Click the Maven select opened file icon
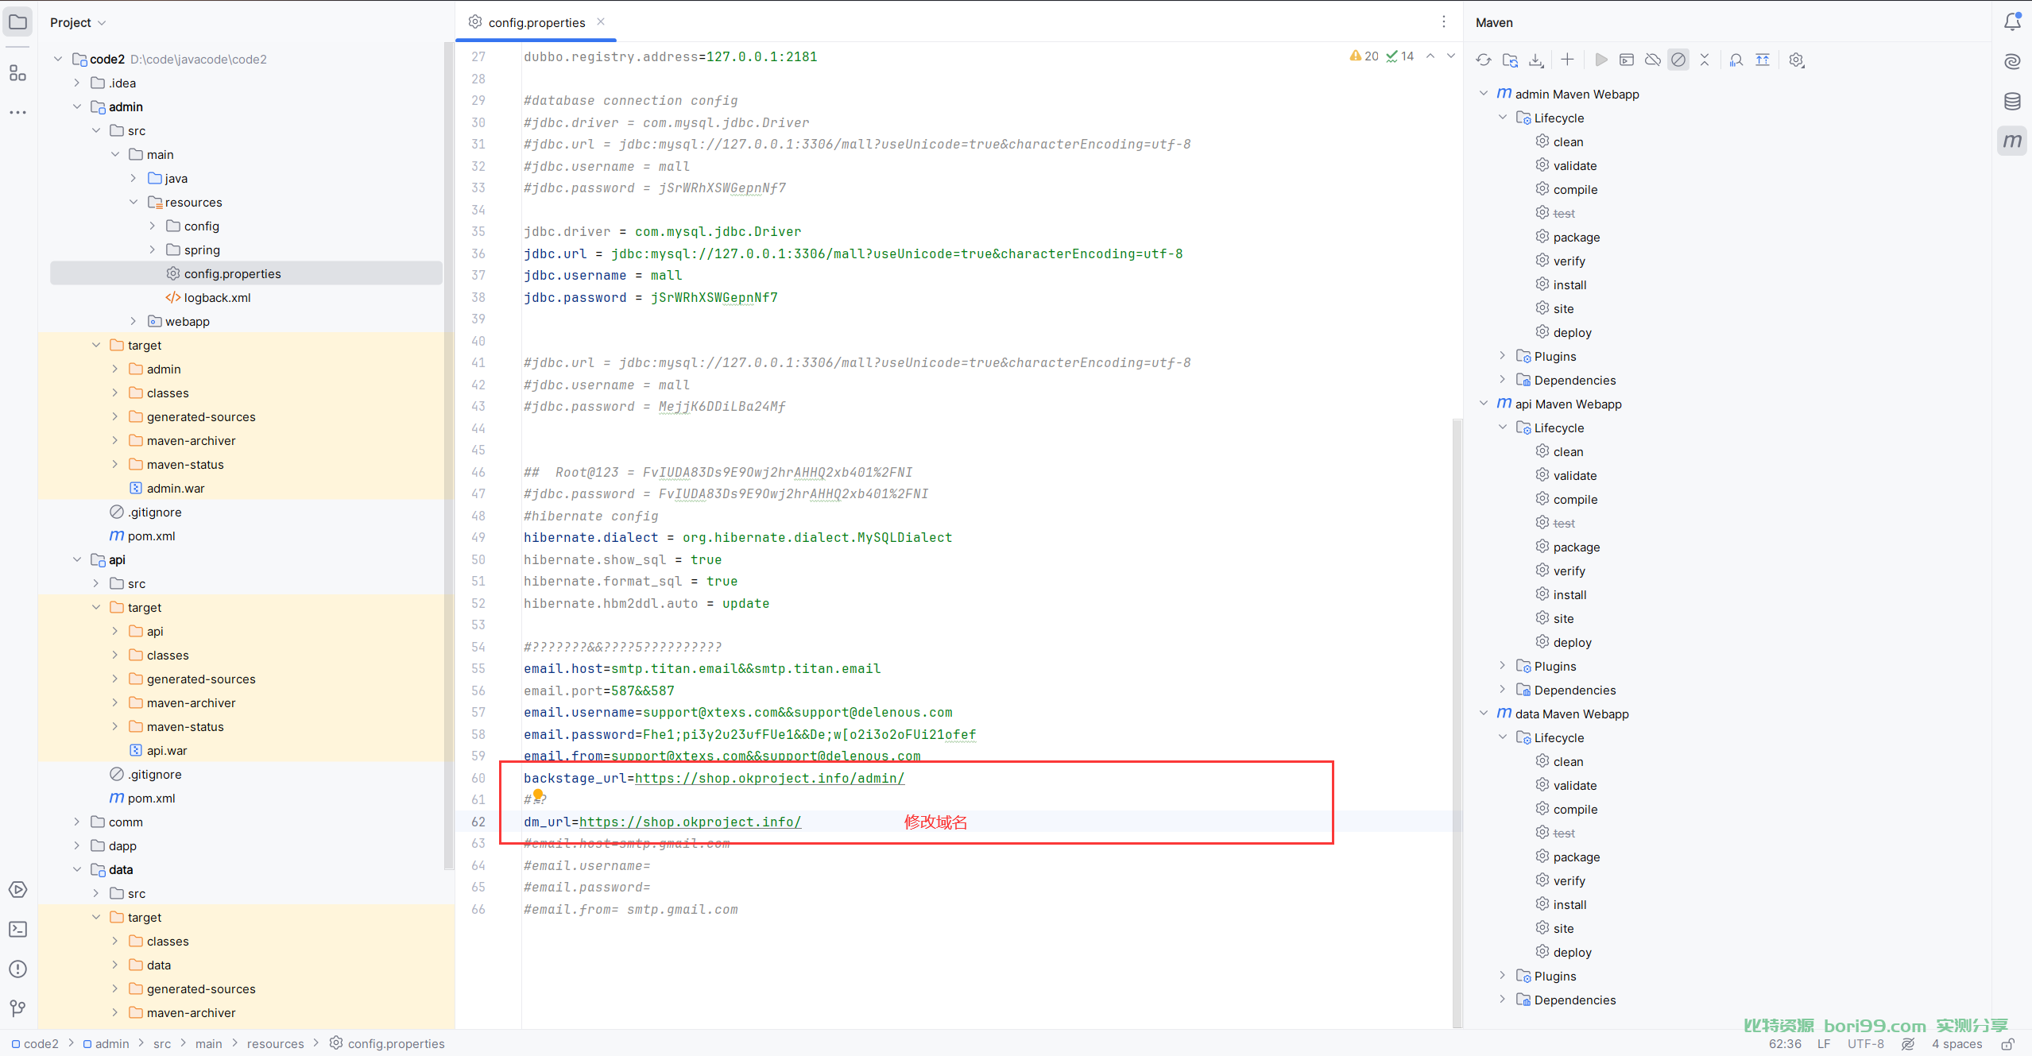 (1763, 60)
